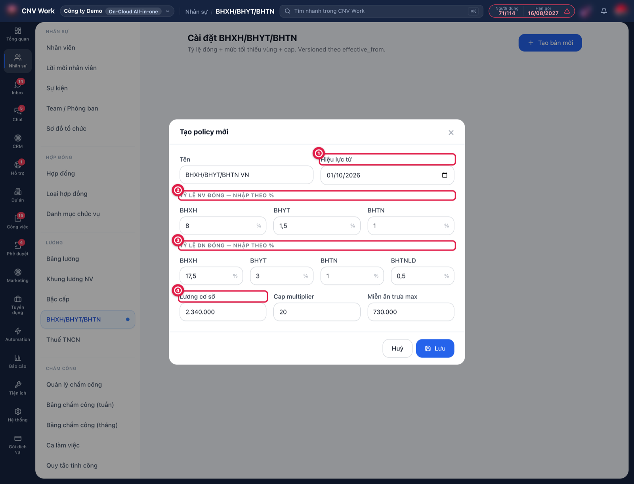Expand the Công ty Demo company dropdown
This screenshot has width=634, height=484.
[x=117, y=11]
